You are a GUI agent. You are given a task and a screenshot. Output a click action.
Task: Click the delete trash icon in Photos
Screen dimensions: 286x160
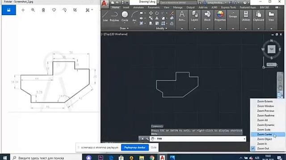(43, 10)
